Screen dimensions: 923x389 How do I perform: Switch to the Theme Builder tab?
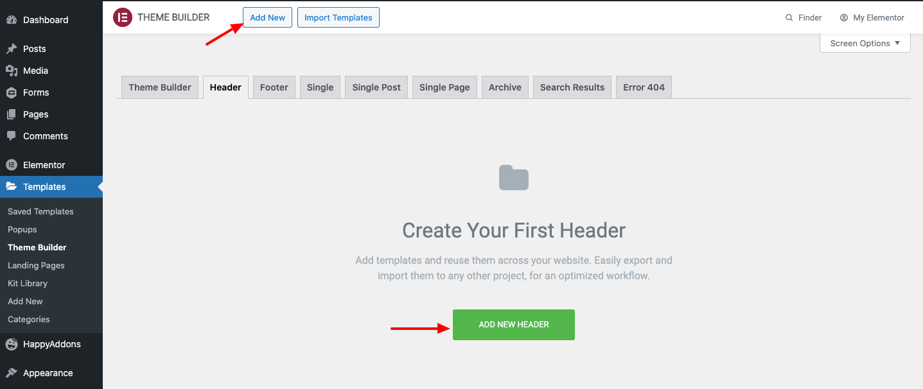pos(160,87)
